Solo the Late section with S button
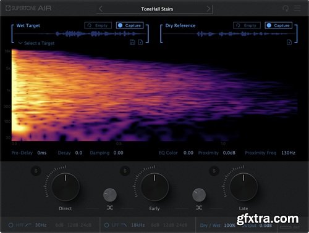 click(x=214, y=171)
